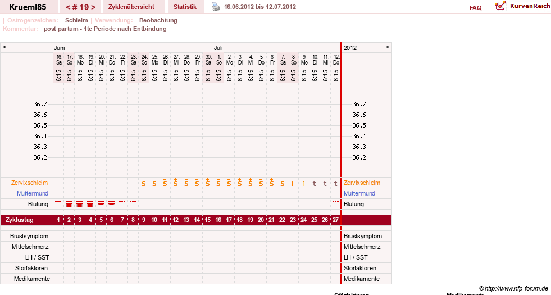
Task: Click the left 36.2 temperature label
Action: [x=40, y=157]
